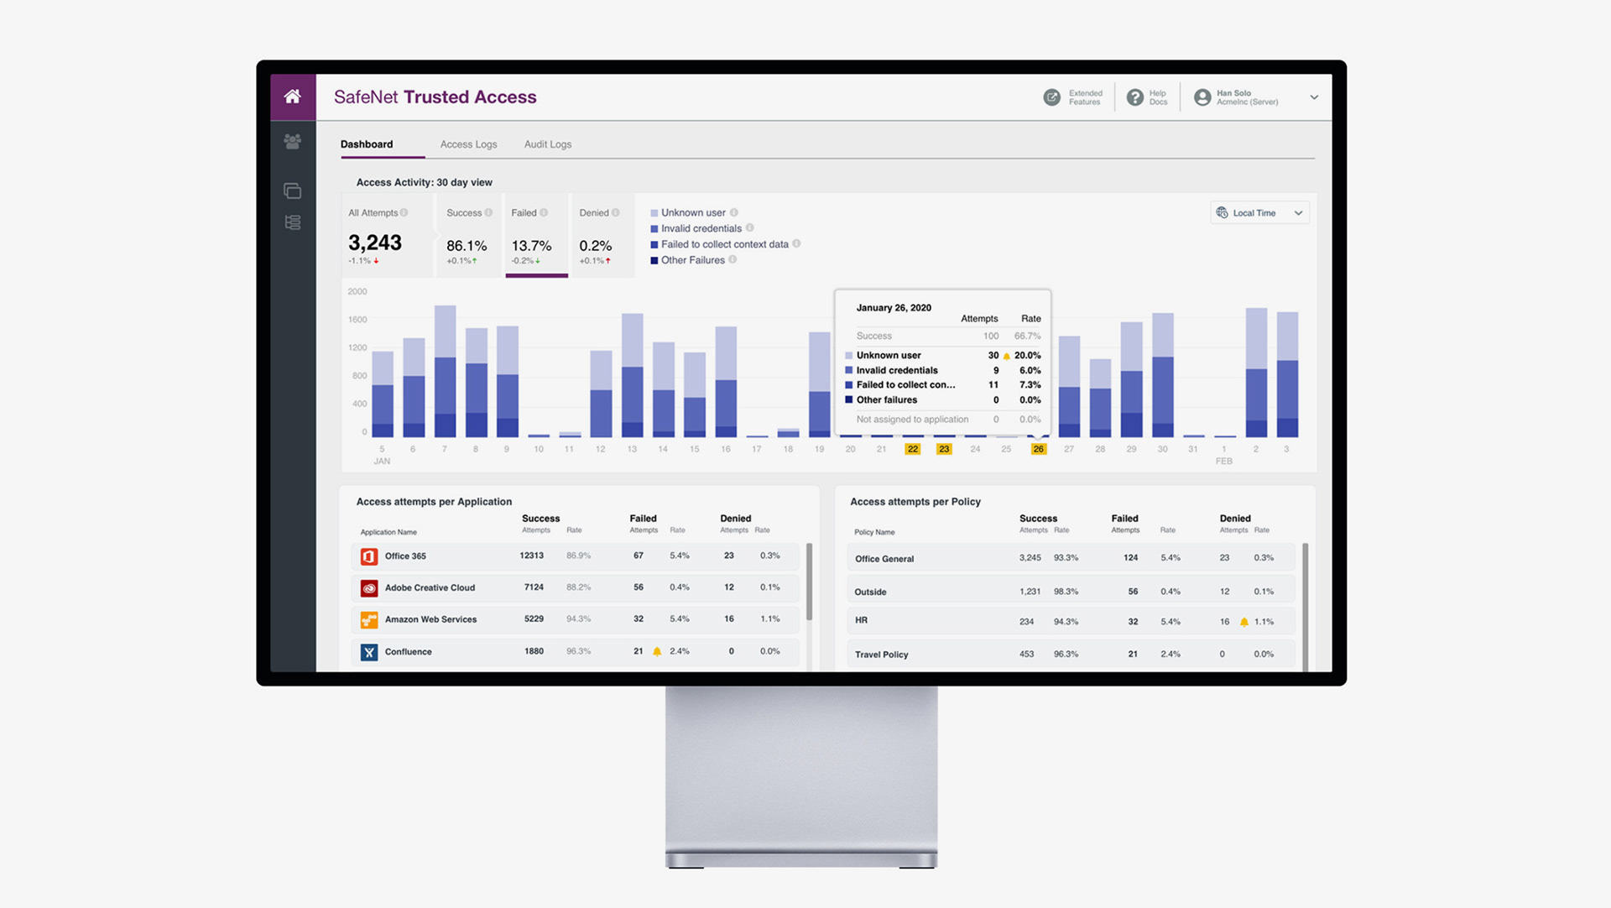Open the Users group sidebar icon
The height and width of the screenshot is (908, 1611).
(x=292, y=142)
